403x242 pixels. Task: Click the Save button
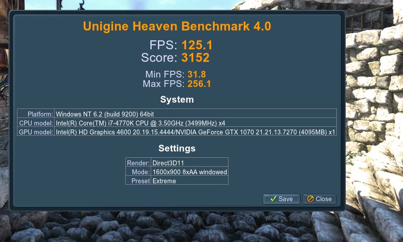pos(281,199)
